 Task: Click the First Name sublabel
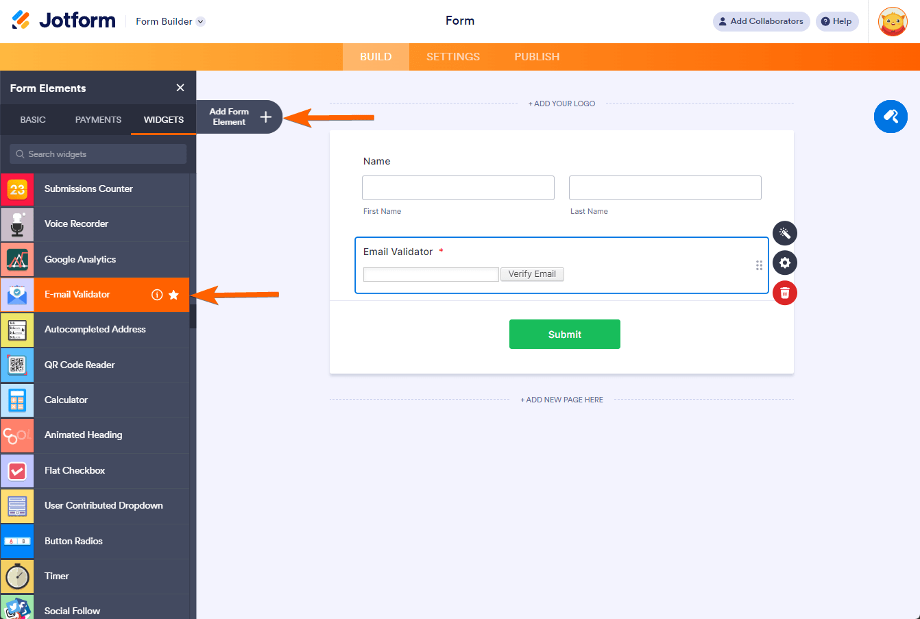click(382, 211)
